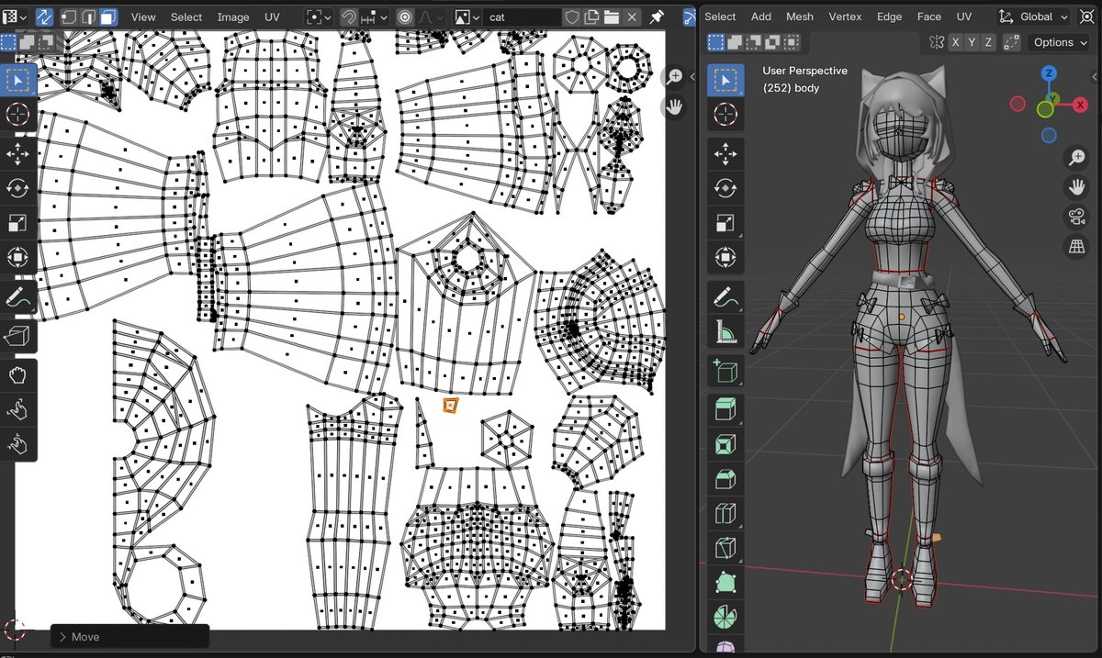
Task: Open the UV pivot point dropdown
Action: click(x=319, y=17)
